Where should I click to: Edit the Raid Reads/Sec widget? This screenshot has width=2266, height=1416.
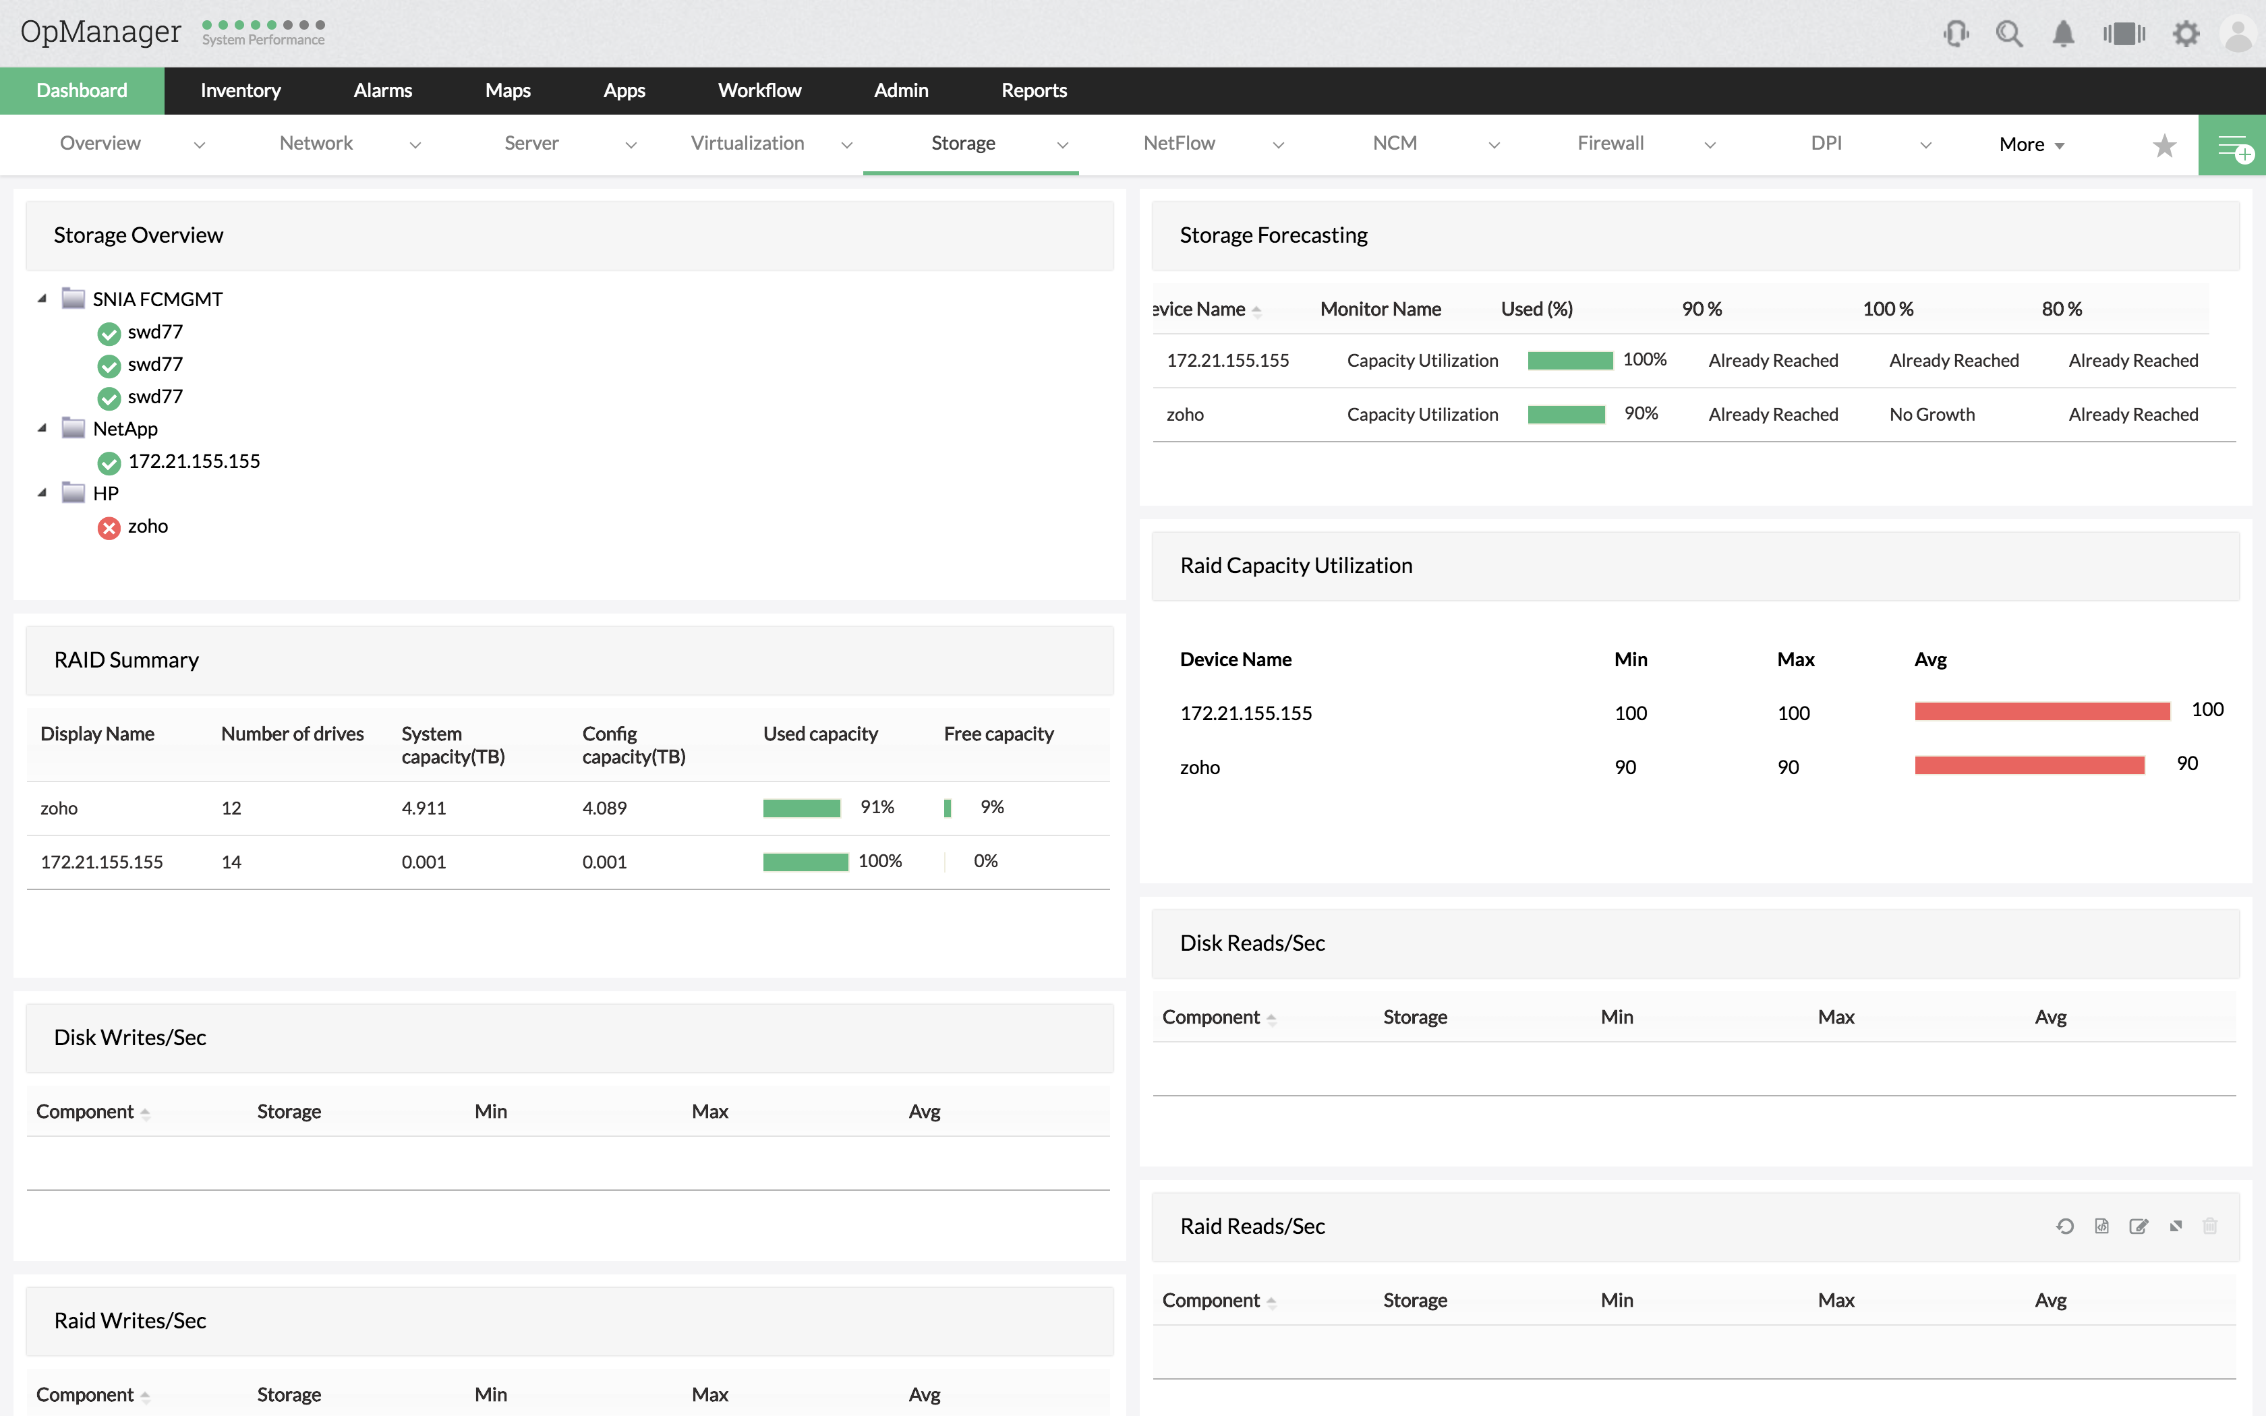2138,1226
